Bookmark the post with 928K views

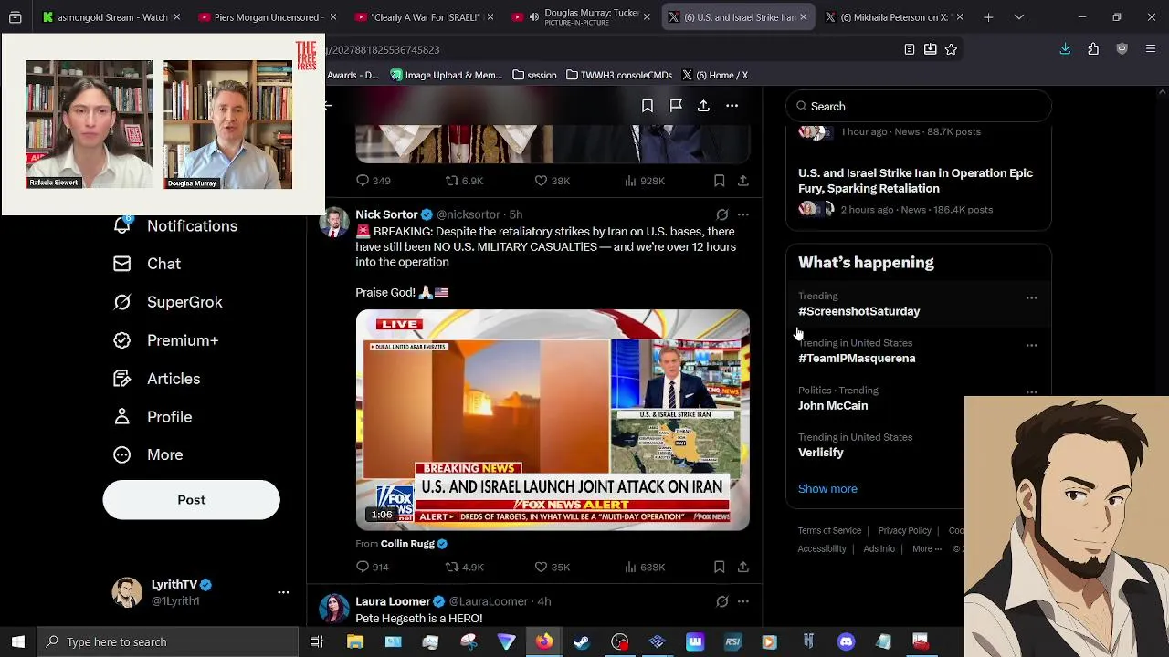(719, 181)
